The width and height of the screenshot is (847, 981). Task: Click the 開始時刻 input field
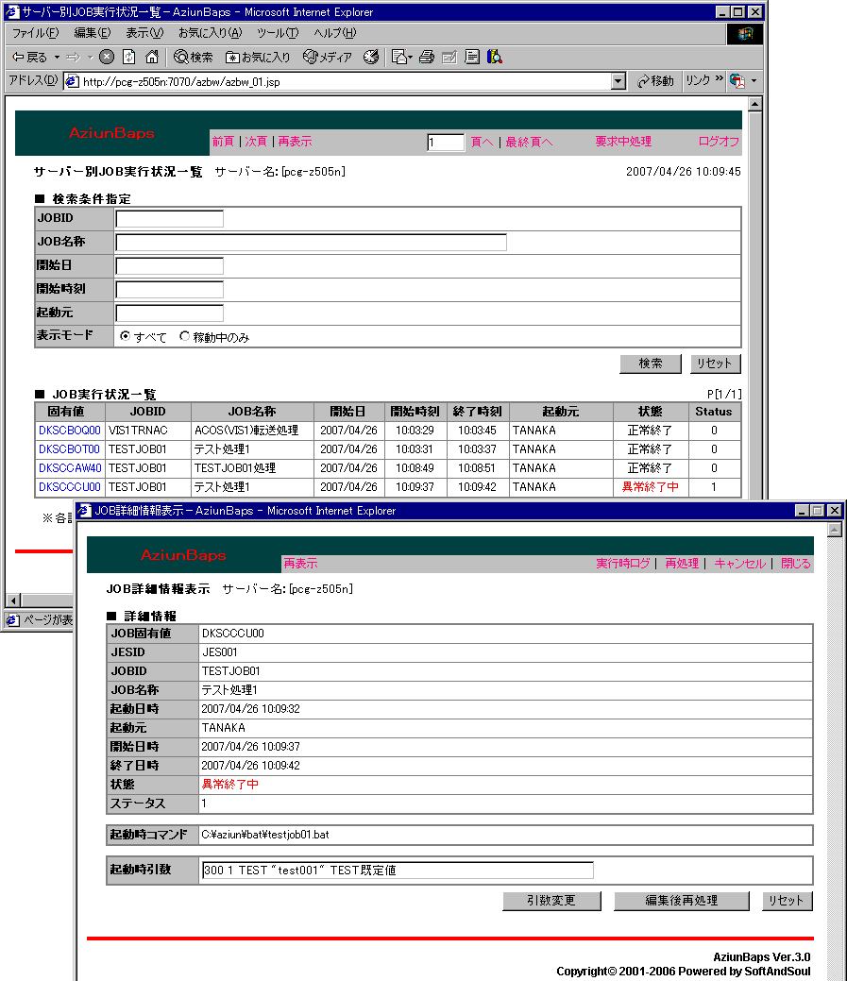point(170,290)
